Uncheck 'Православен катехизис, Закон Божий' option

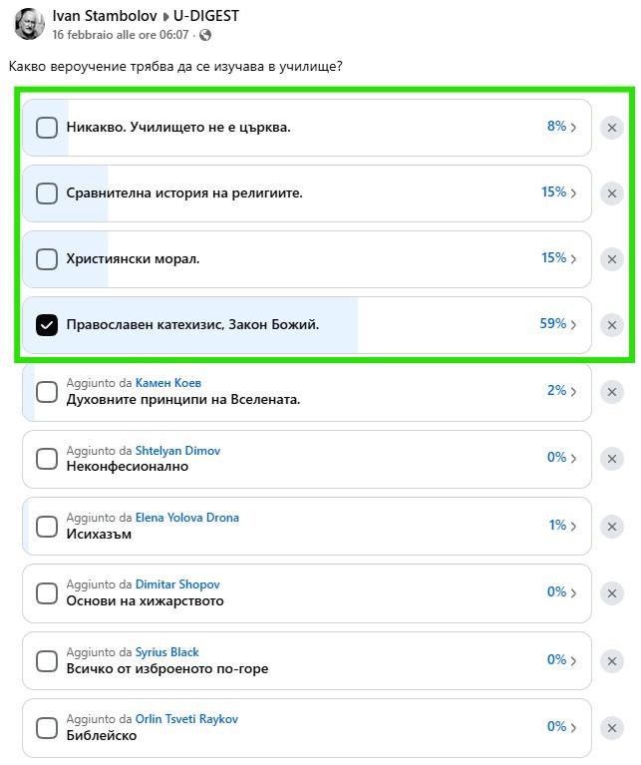click(x=47, y=325)
